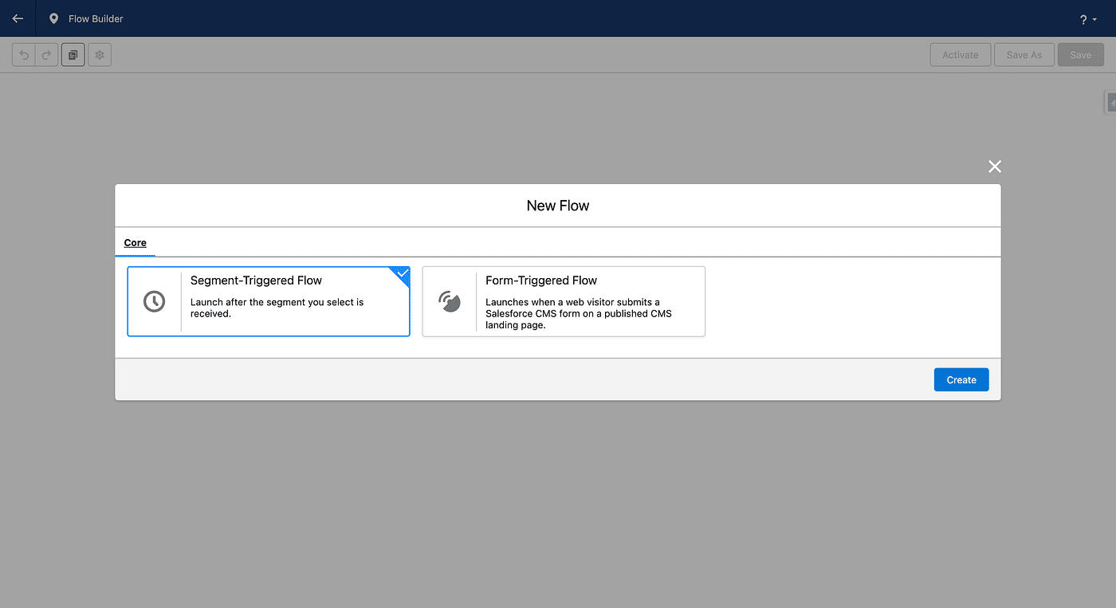
Task: Click the undo arrow in the toolbar
Action: [24, 55]
